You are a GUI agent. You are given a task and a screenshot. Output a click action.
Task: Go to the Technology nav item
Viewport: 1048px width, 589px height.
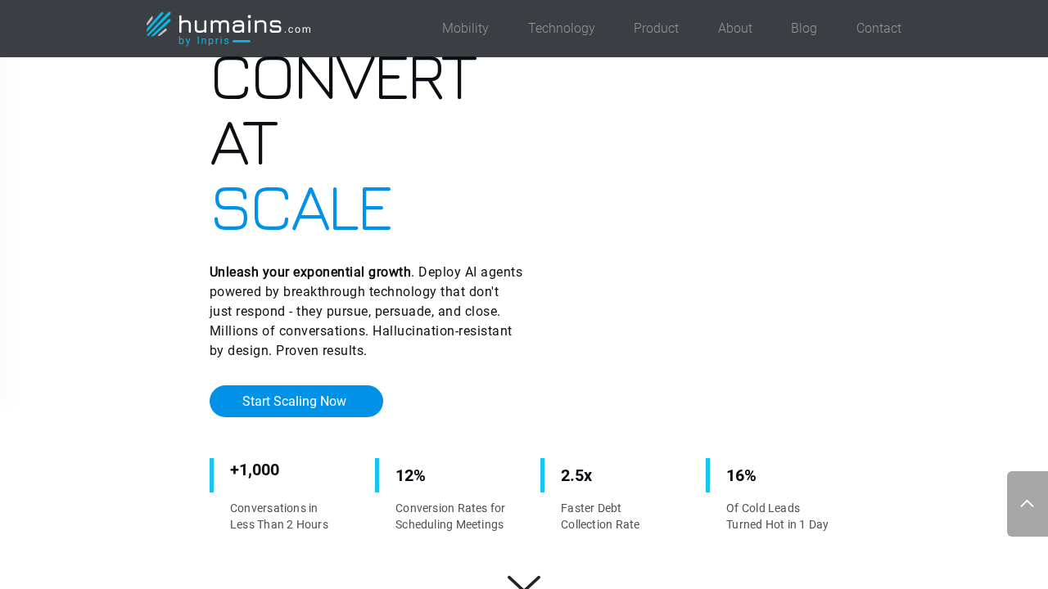[x=561, y=29]
